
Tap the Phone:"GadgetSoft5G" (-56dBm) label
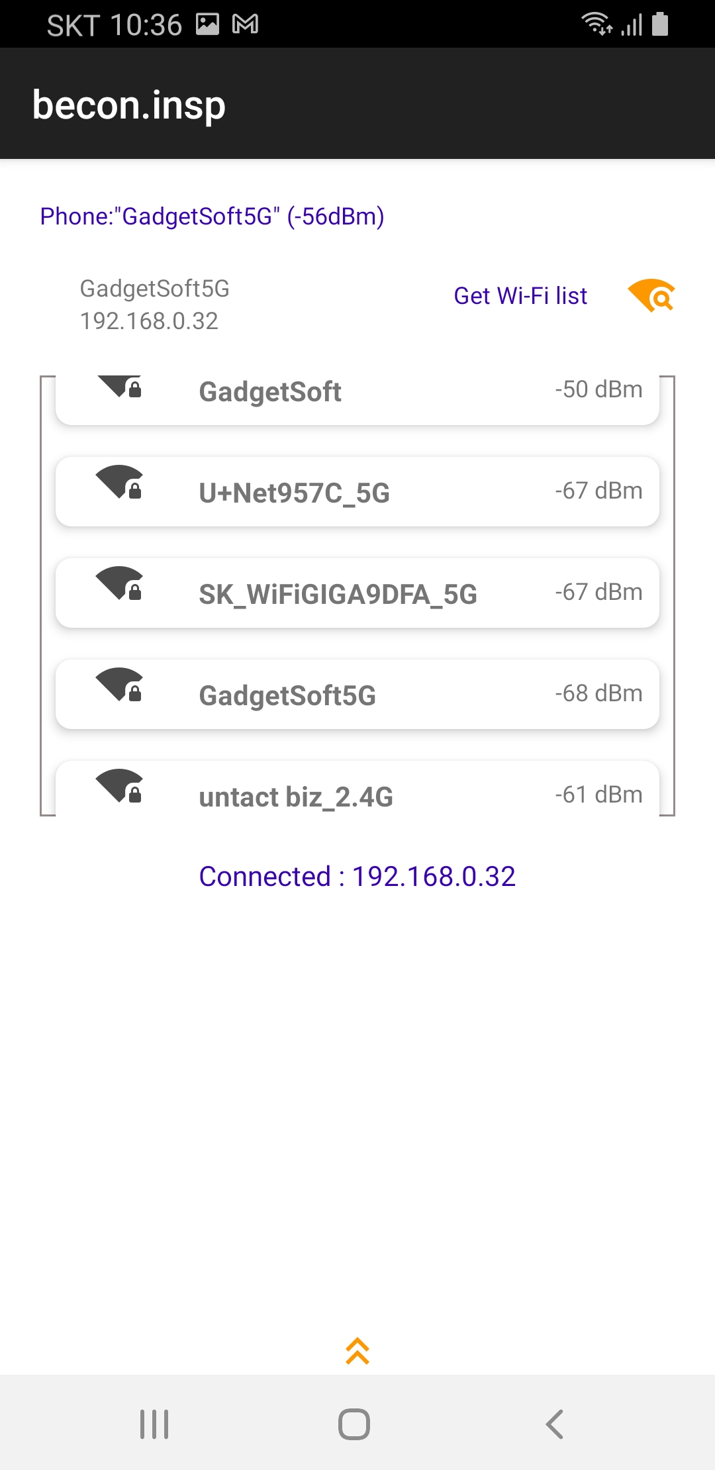pyautogui.click(x=212, y=217)
